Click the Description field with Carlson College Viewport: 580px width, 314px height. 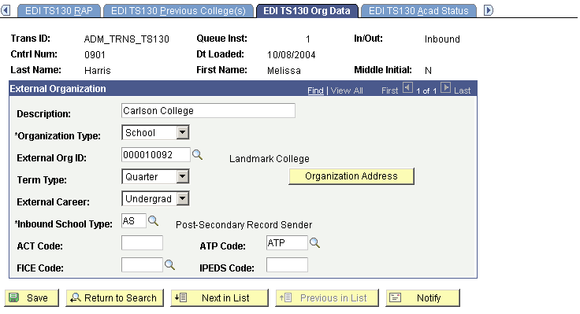(x=208, y=111)
